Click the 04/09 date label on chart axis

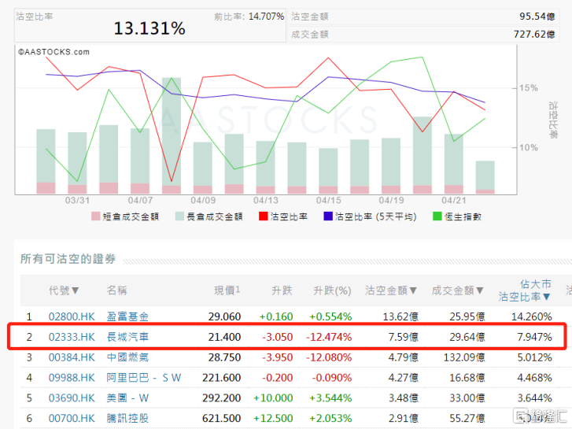[203, 201]
